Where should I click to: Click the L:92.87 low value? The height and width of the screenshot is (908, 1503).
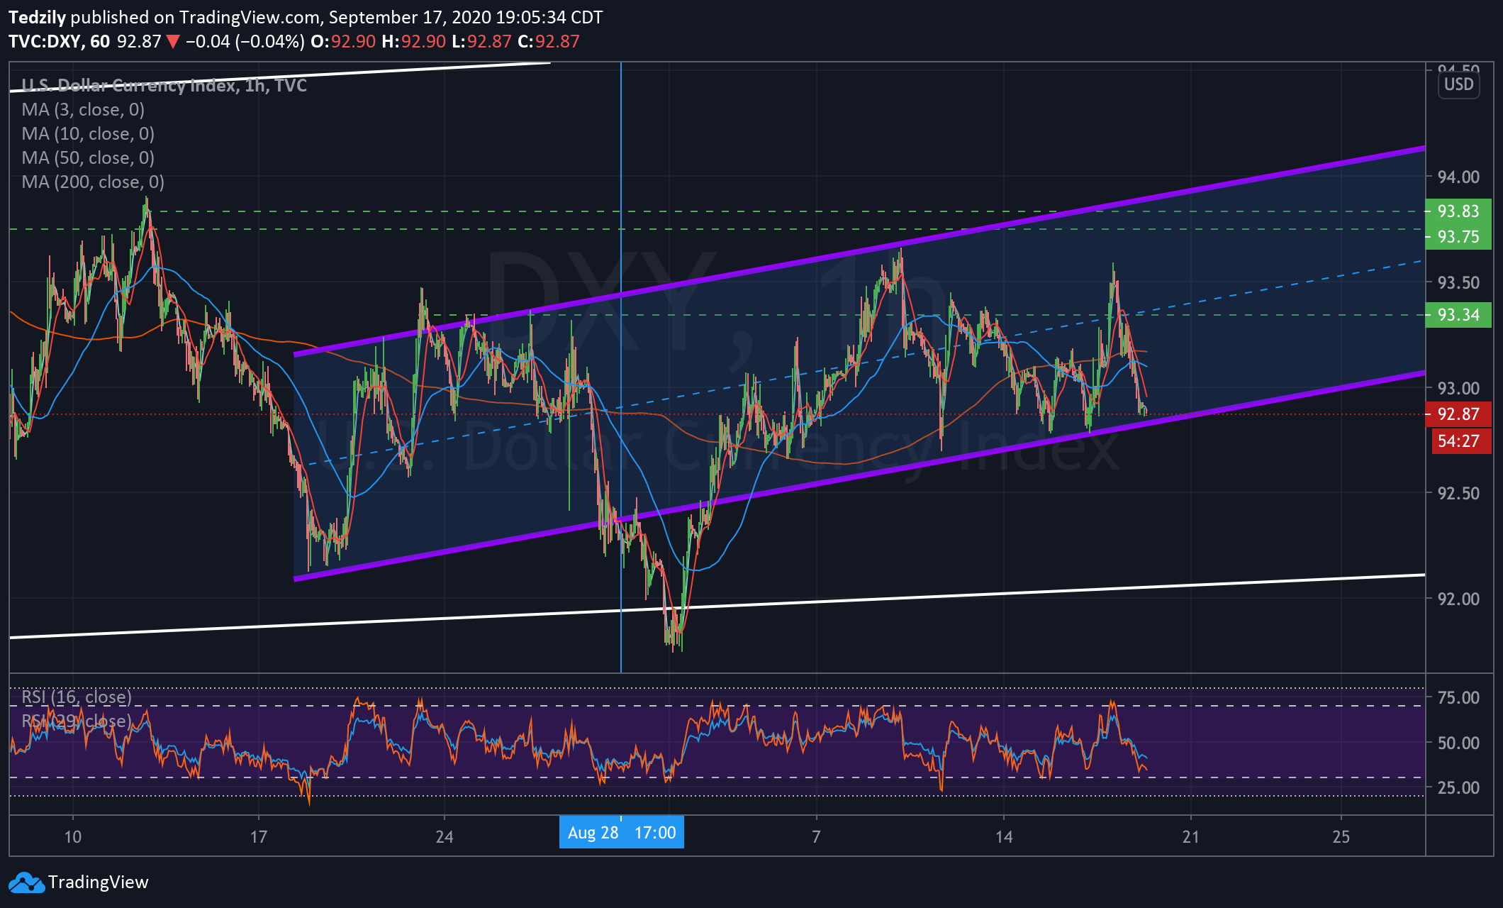point(481,42)
